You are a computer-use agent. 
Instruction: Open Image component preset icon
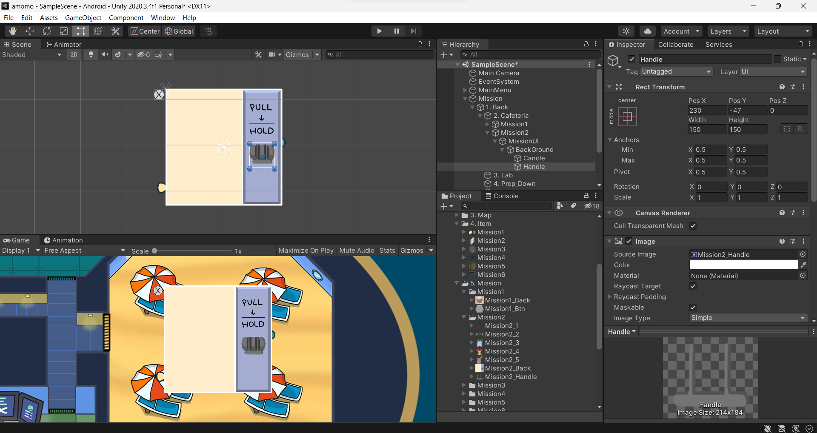click(793, 241)
